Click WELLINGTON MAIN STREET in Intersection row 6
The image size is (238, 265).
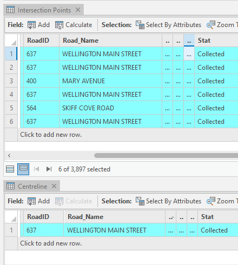pyautogui.click(x=111, y=121)
